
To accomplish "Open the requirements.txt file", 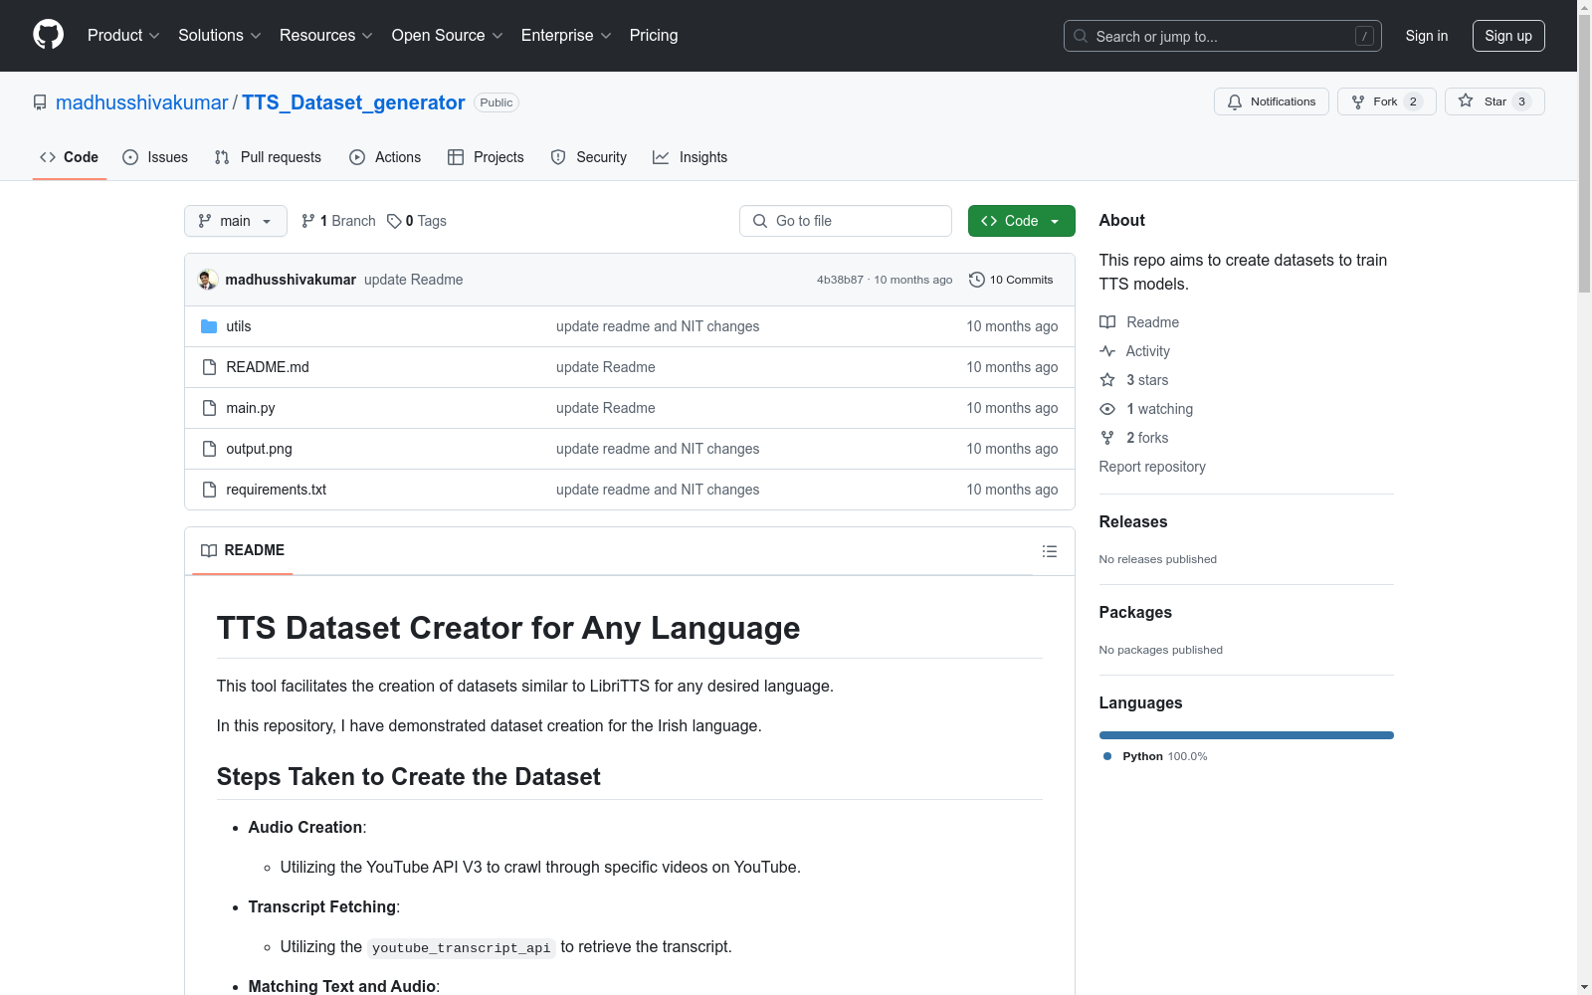I will click(277, 490).
